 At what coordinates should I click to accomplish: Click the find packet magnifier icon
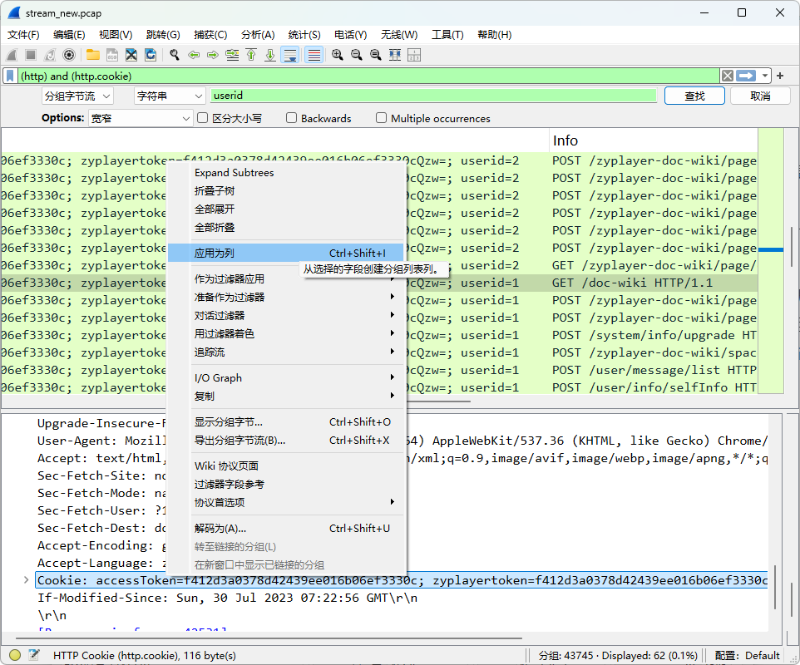(x=175, y=55)
